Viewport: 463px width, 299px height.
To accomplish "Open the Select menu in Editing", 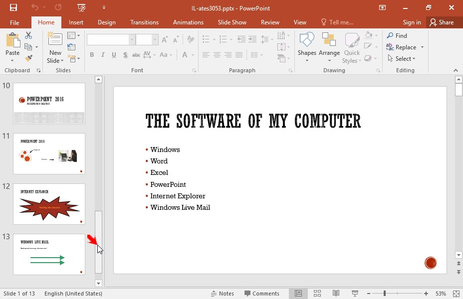I will click(402, 59).
